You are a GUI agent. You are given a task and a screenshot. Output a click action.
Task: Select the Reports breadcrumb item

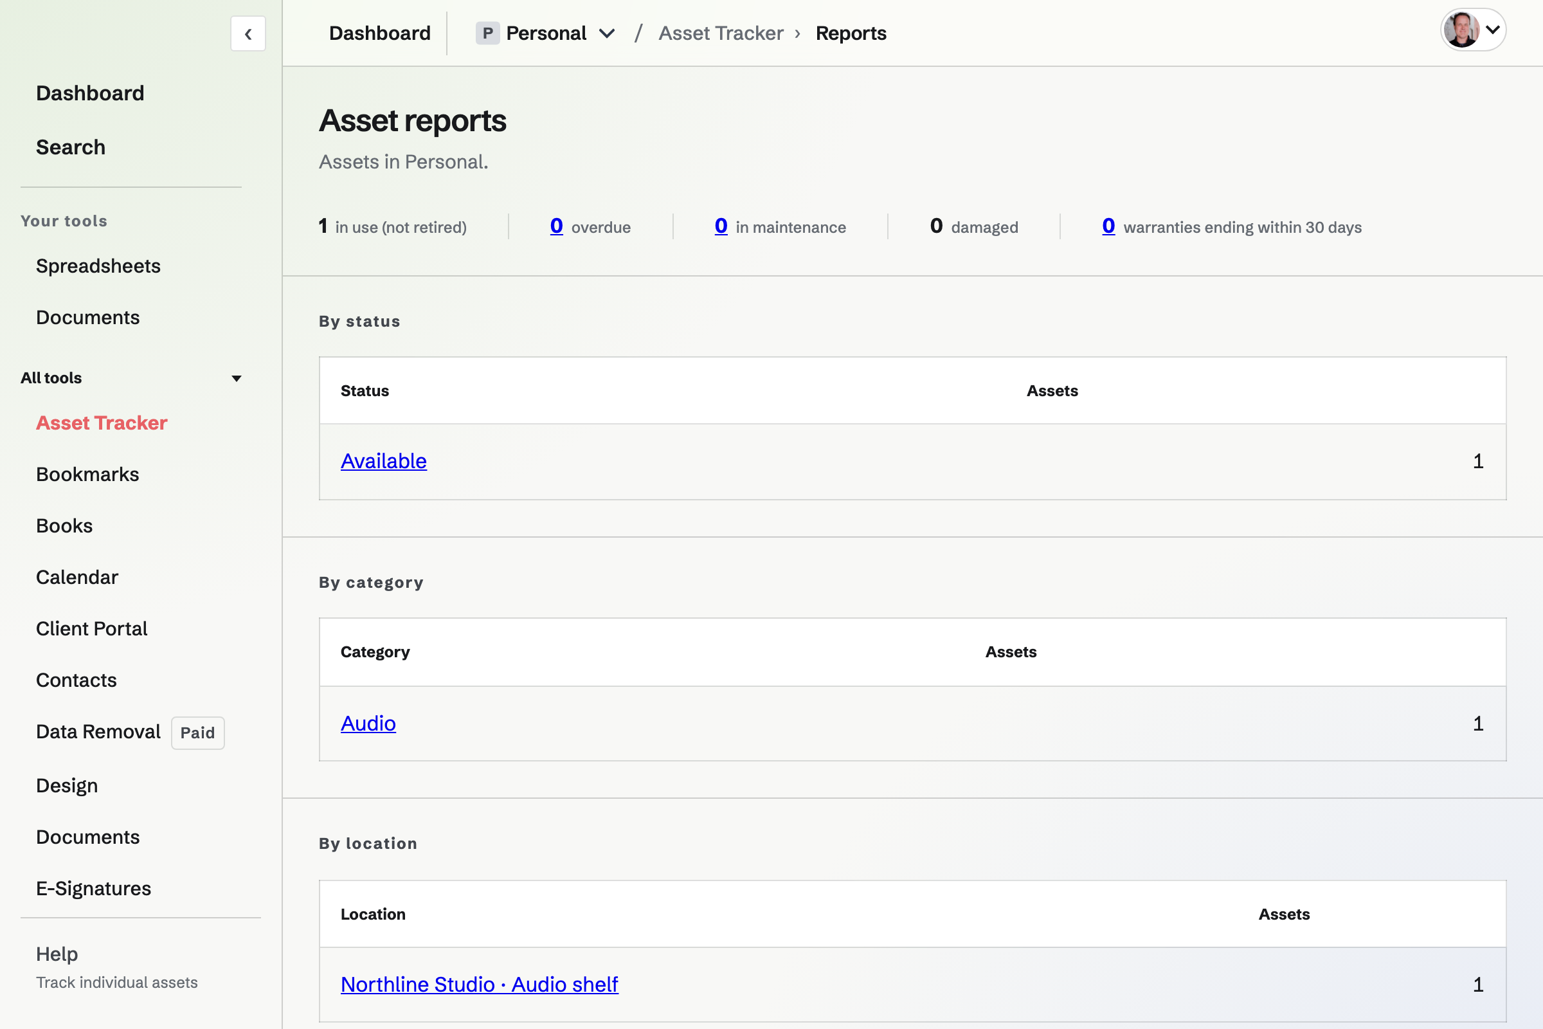click(851, 33)
